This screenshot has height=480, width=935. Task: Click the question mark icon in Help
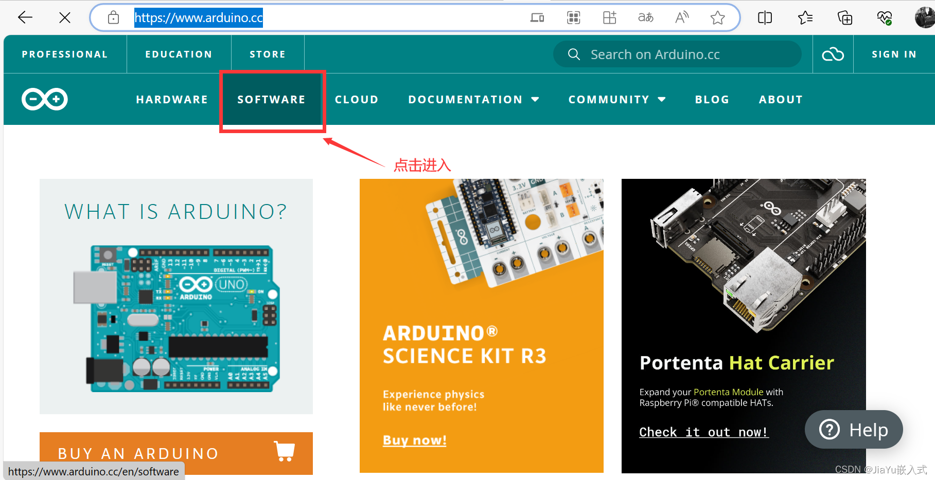click(x=830, y=429)
